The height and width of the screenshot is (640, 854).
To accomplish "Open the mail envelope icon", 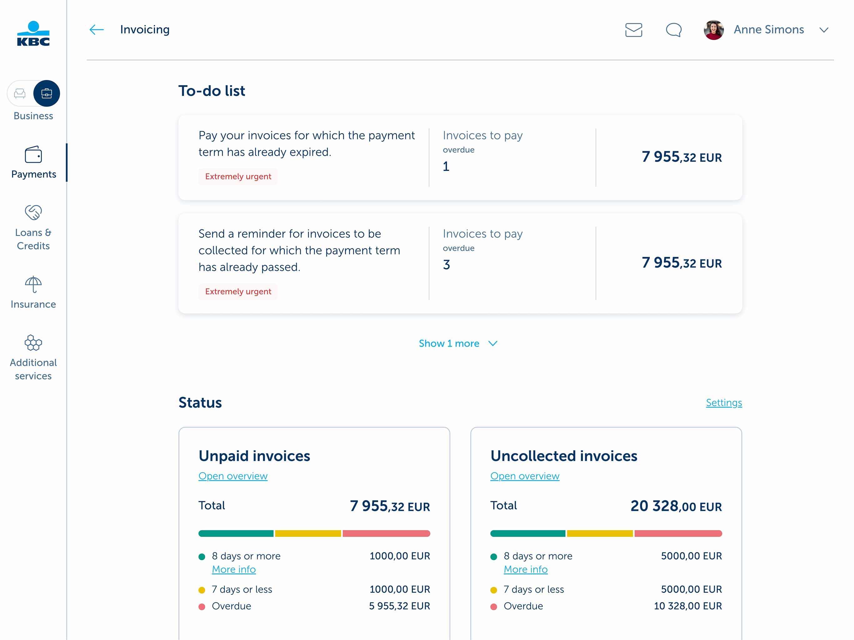I will [634, 30].
